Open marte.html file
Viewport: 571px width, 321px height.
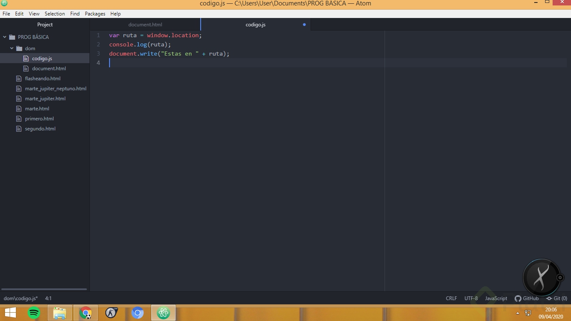(x=37, y=109)
